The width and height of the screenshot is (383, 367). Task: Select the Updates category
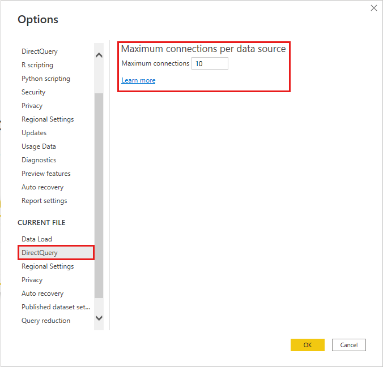[x=34, y=133]
